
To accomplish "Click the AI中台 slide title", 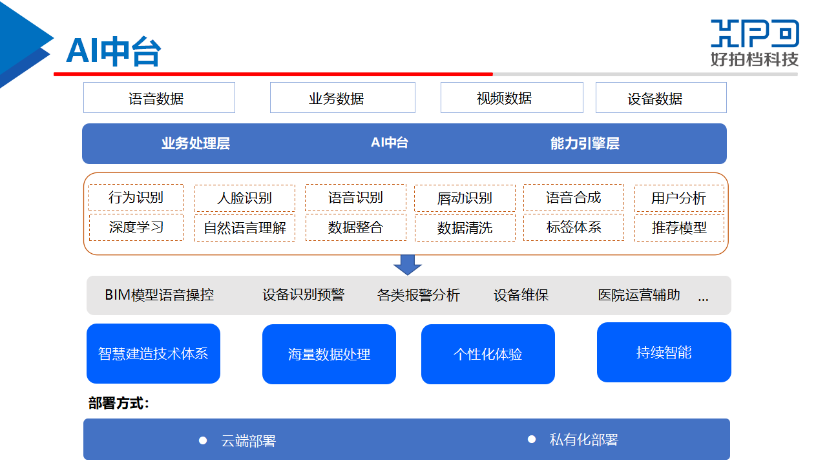I will pos(113,52).
